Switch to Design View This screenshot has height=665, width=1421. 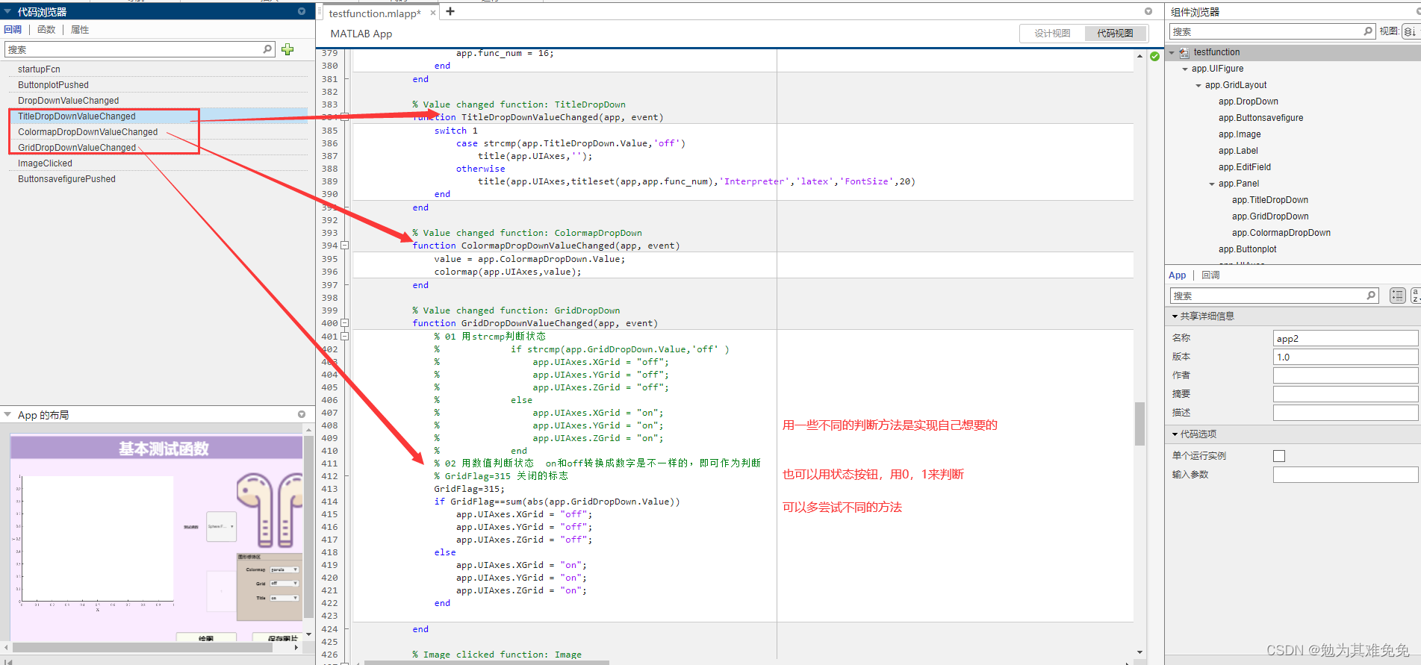pos(1052,33)
